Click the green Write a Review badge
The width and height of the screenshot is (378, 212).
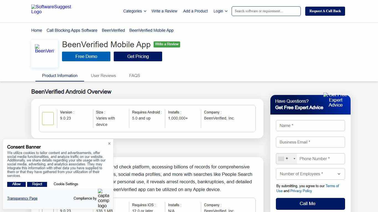167,44
